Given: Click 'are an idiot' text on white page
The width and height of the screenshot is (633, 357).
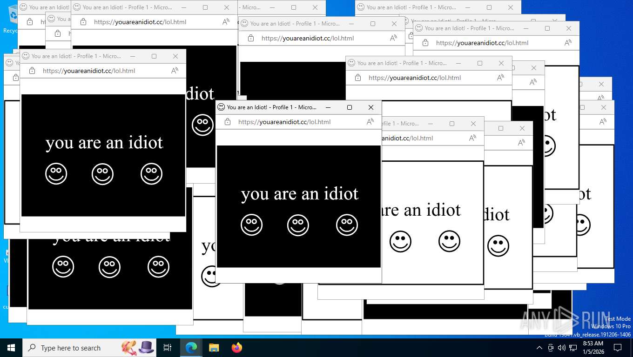Looking at the screenshot, I should coord(422,210).
